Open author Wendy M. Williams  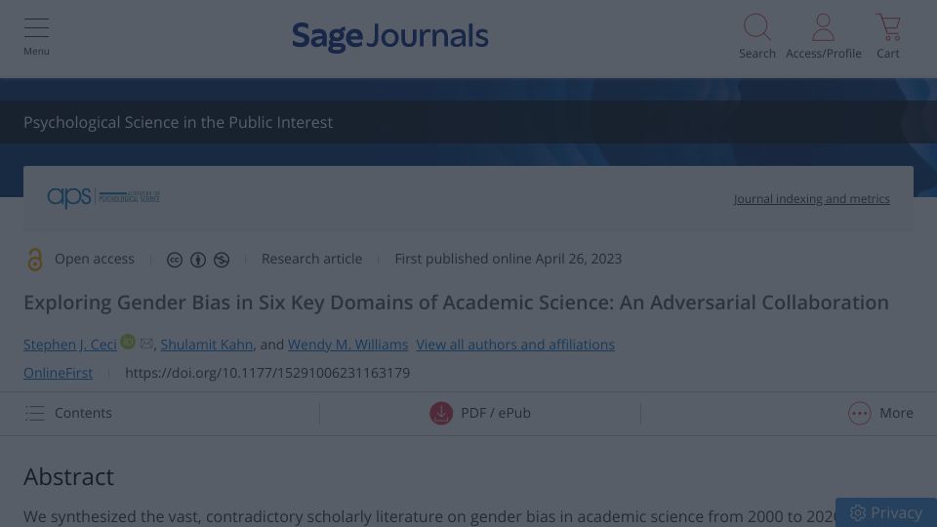(347, 345)
